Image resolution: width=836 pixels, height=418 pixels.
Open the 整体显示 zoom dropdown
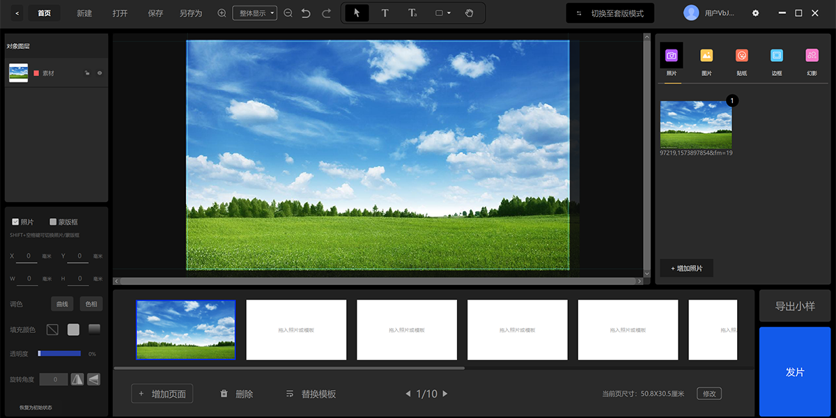(x=254, y=13)
